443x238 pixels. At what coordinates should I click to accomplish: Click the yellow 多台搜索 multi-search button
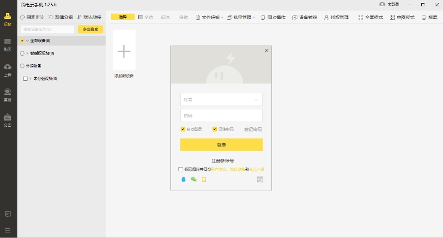(90, 29)
